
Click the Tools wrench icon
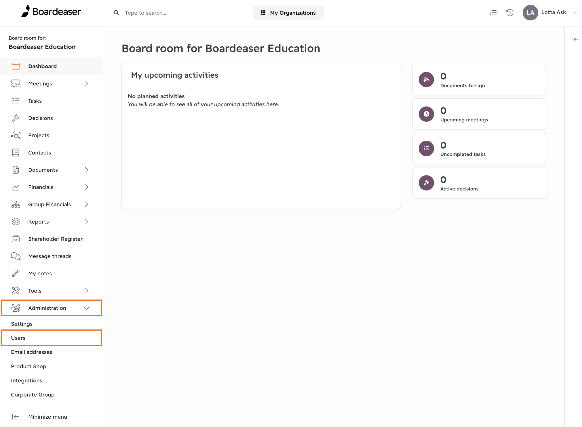click(16, 291)
